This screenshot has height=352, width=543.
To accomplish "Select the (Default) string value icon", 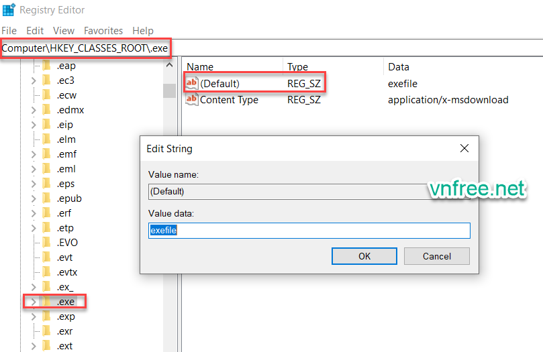I will [x=192, y=83].
